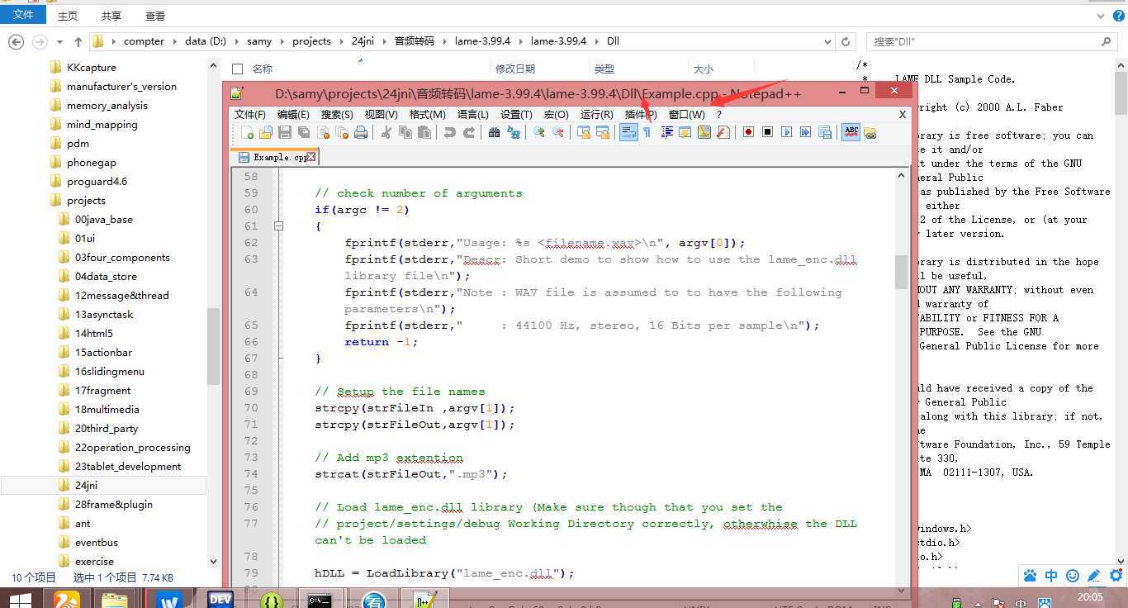Toggle the ABC spell-check icon

[851, 132]
